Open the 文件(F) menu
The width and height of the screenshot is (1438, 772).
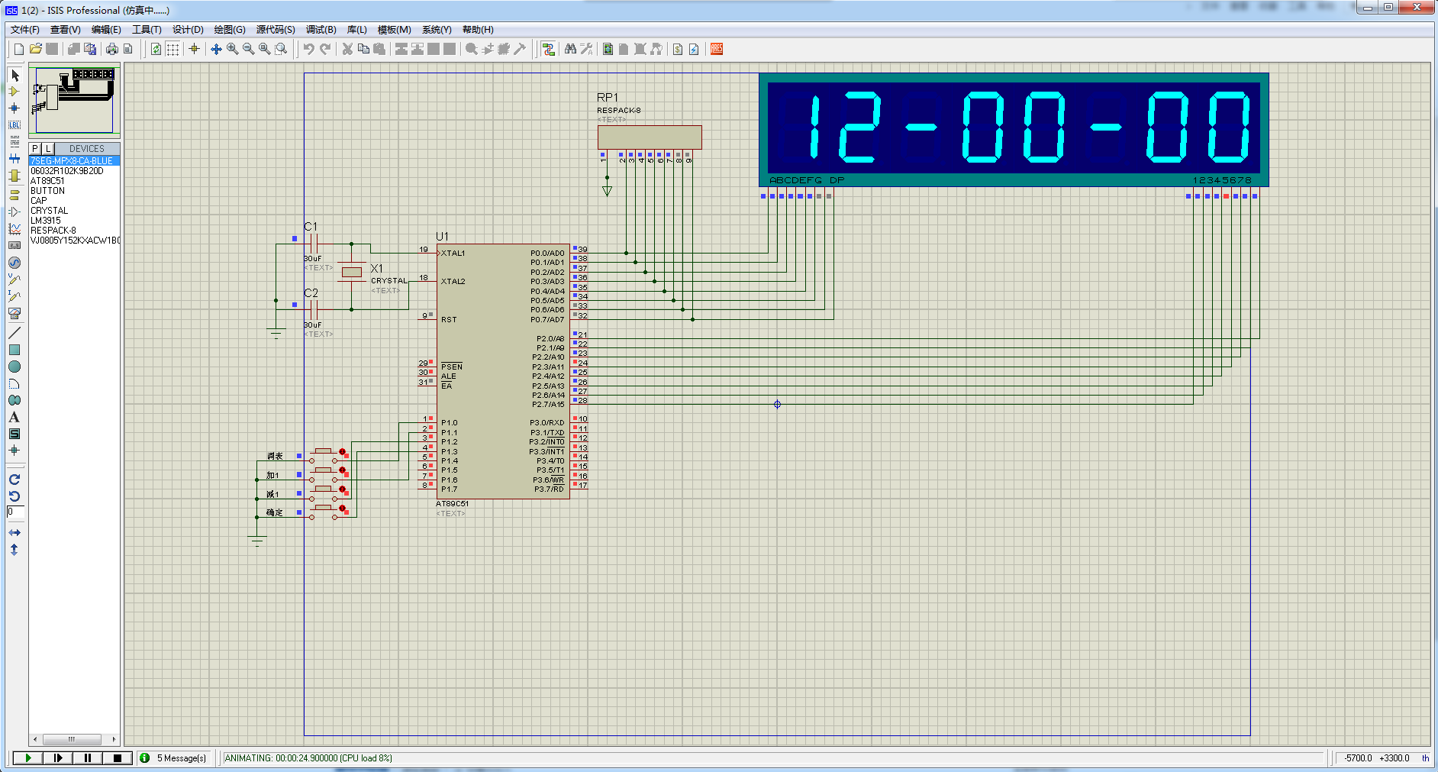coord(25,30)
